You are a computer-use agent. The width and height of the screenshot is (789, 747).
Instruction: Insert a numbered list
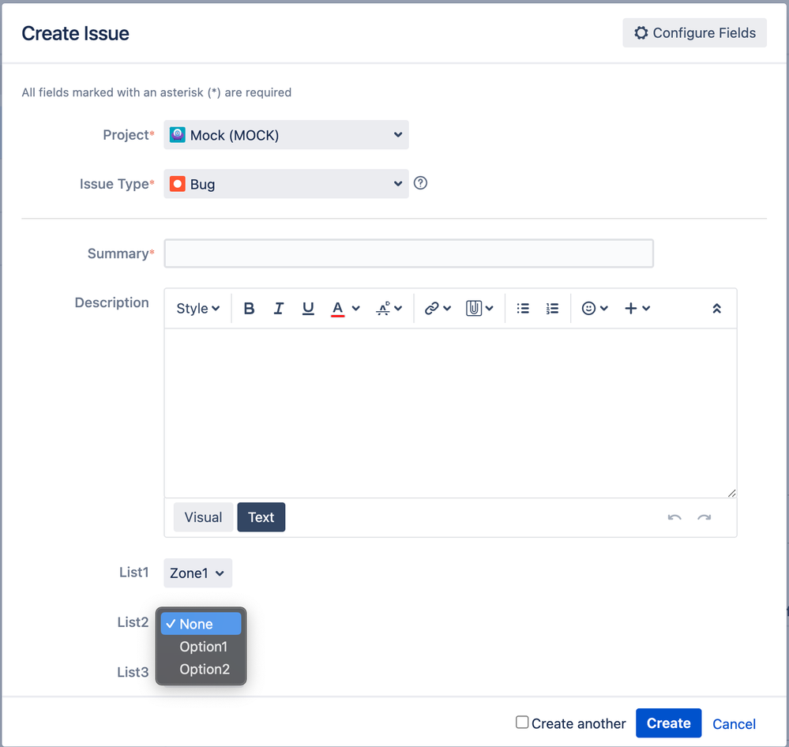[552, 309]
